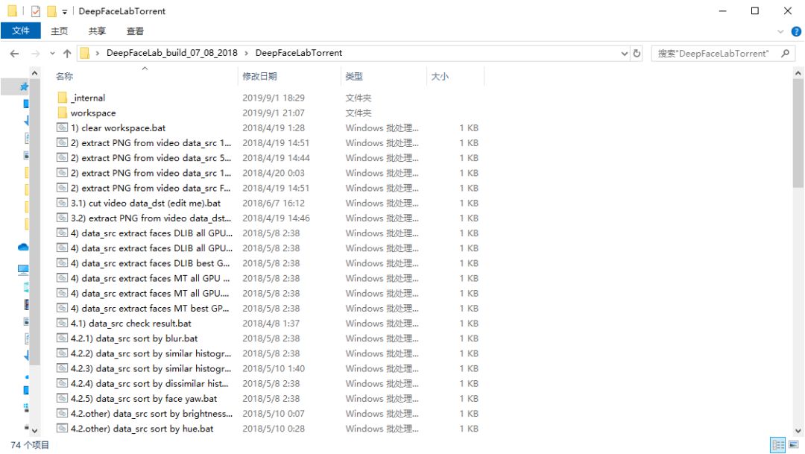Expand address bar history dropdown
Viewport: 805px width, 454px height.
click(x=625, y=54)
